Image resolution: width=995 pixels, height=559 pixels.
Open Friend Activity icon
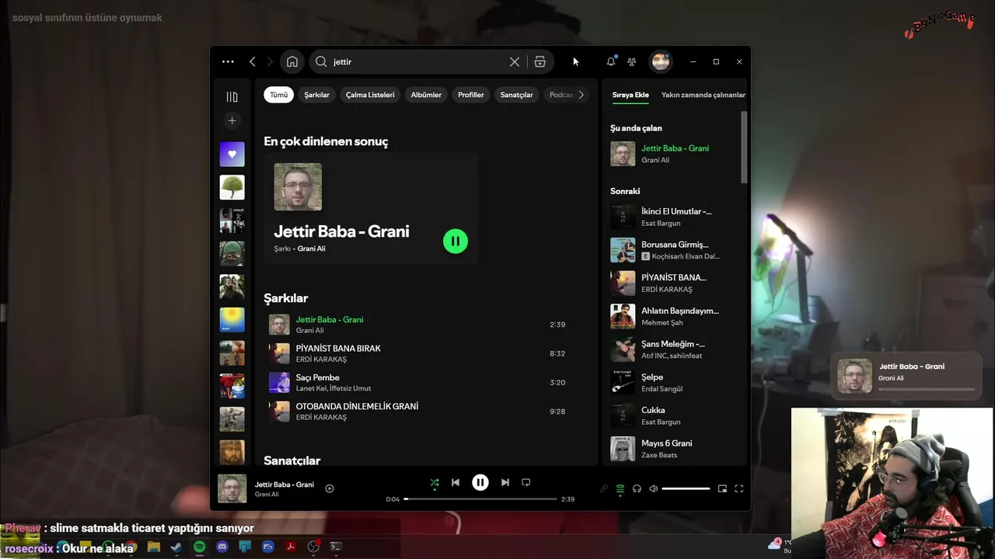click(632, 61)
